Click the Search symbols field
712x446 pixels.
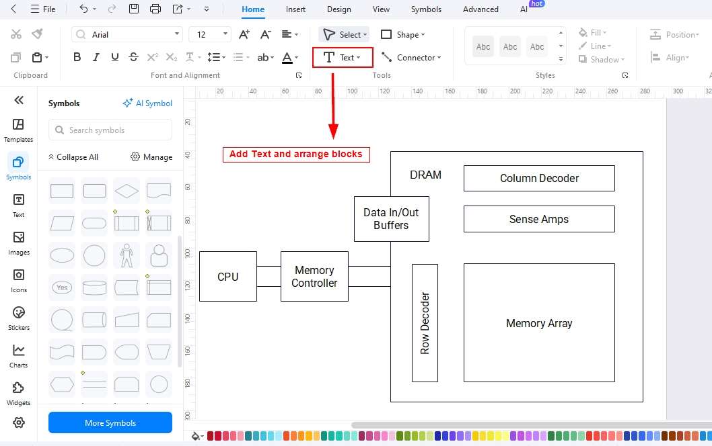[110, 130]
